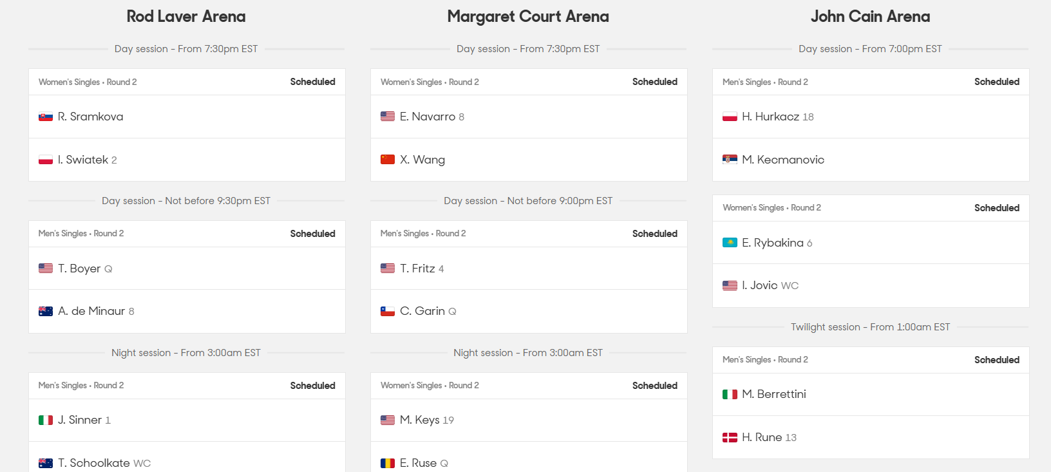This screenshot has width=1051, height=472.
Task: Click the Kazakhstan flag next to E. Rybakina
Action: (x=730, y=243)
